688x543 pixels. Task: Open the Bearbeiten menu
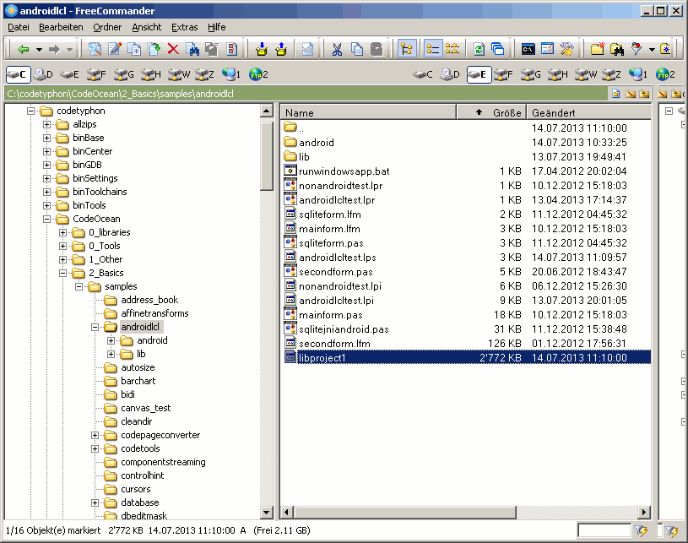(x=61, y=27)
